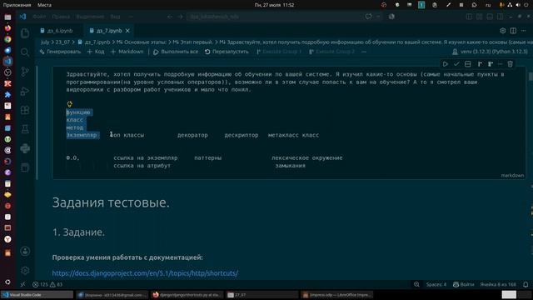This screenshot has width=533, height=300.
Task: Click Execute Group 2
Action: point(331,52)
